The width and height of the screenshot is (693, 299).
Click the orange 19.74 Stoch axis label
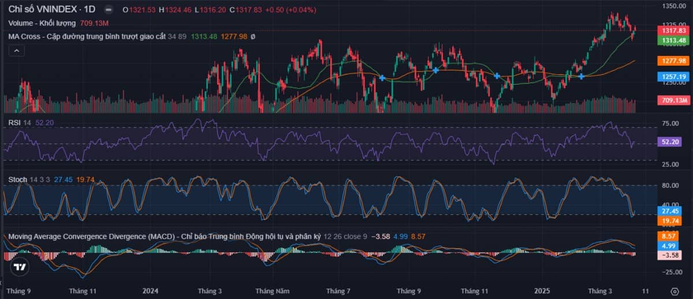click(670, 221)
